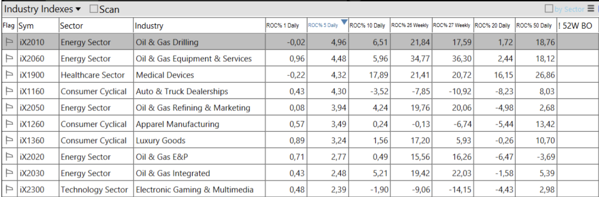The image size is (599, 197).
Task: Flag the iX1360 Luxury Goods row
Action: click(9, 140)
